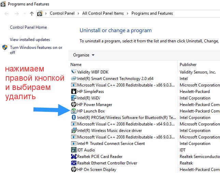Click Hewlett-Packard publisher cell for HP SimplePass
220x173 pixels.
pos(195,92)
